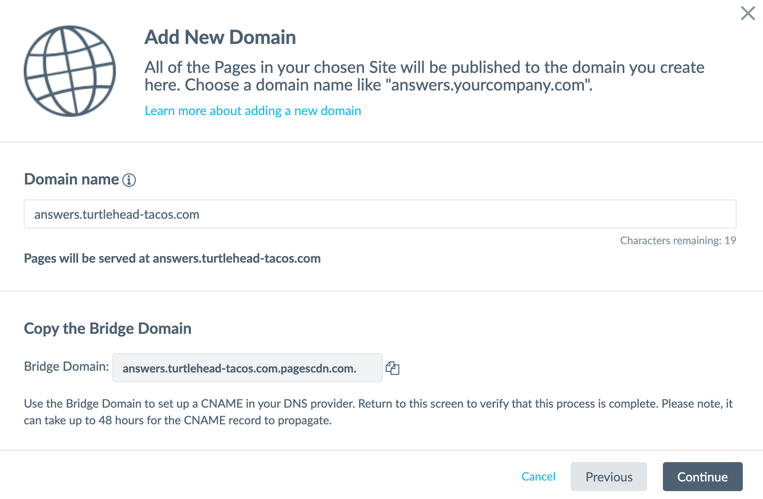Copy the Bridge Domain with clipboard icon
Screen dimensions: 763x499
tap(392, 368)
